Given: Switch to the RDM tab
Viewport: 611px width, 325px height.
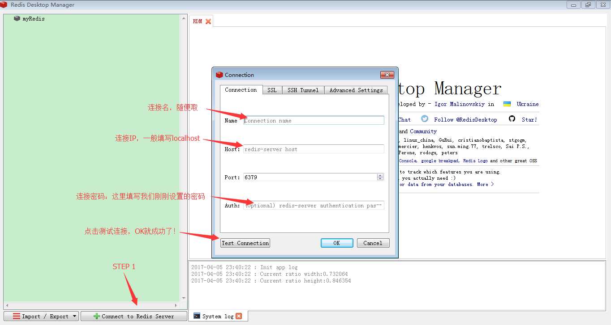Looking at the screenshot, I should click(x=198, y=21).
